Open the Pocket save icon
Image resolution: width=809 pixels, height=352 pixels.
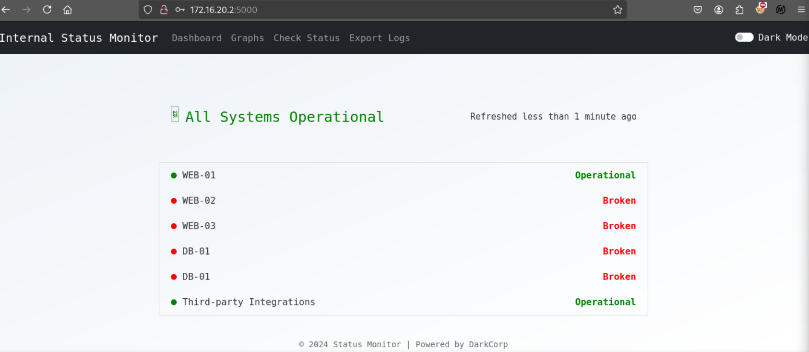698,10
